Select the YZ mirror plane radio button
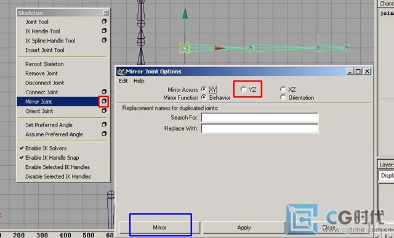 pyautogui.click(x=243, y=89)
